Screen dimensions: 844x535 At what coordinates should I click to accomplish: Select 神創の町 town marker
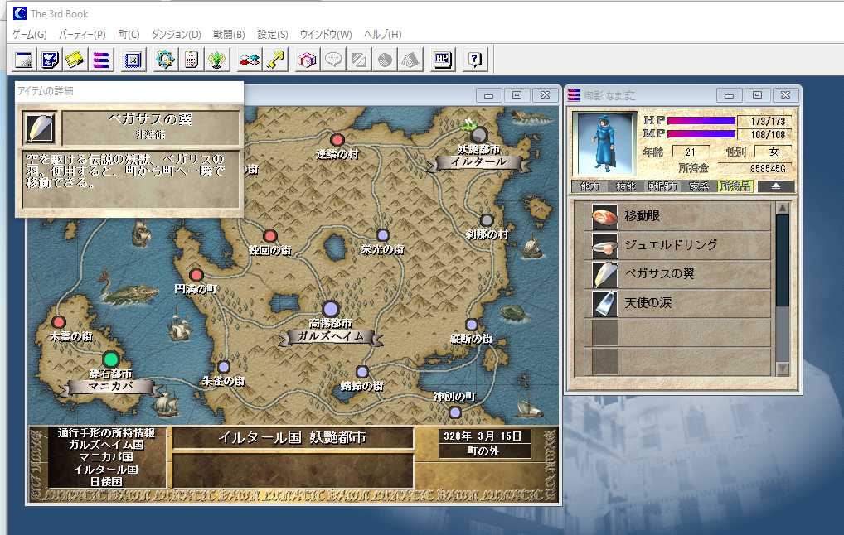455,412
